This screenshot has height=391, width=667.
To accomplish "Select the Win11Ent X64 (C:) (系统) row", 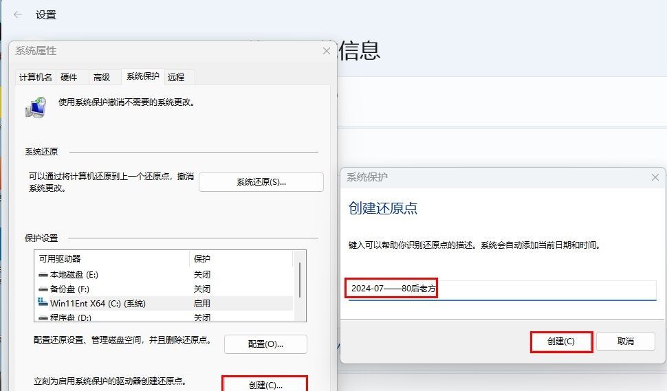I will 165,304.
